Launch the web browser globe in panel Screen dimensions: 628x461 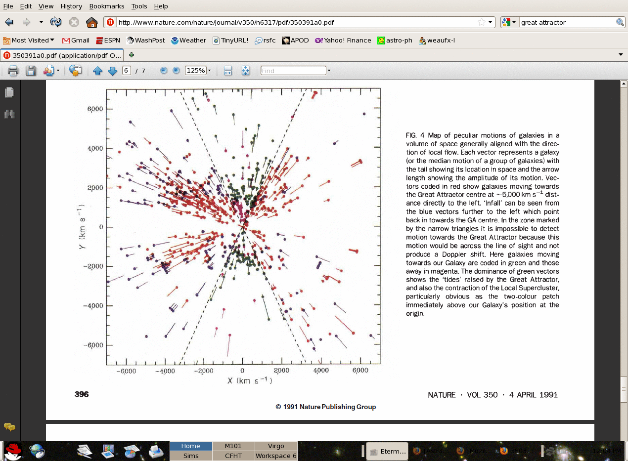(37, 451)
